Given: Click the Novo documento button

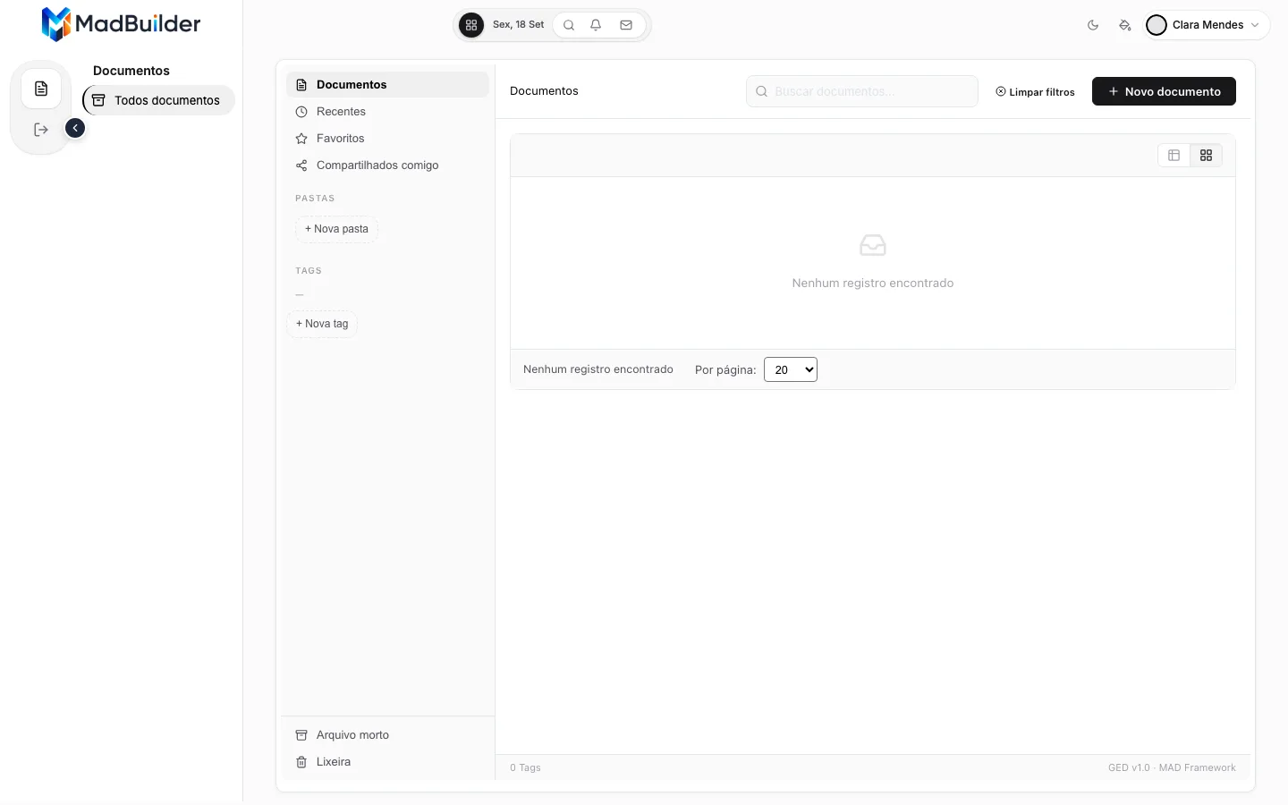Looking at the screenshot, I should coord(1164,91).
